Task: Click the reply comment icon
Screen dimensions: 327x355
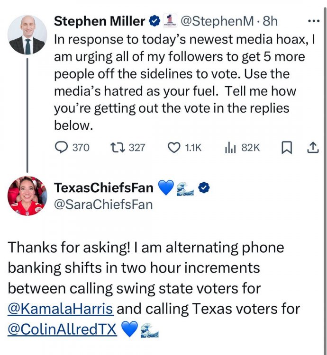Action: (x=62, y=148)
